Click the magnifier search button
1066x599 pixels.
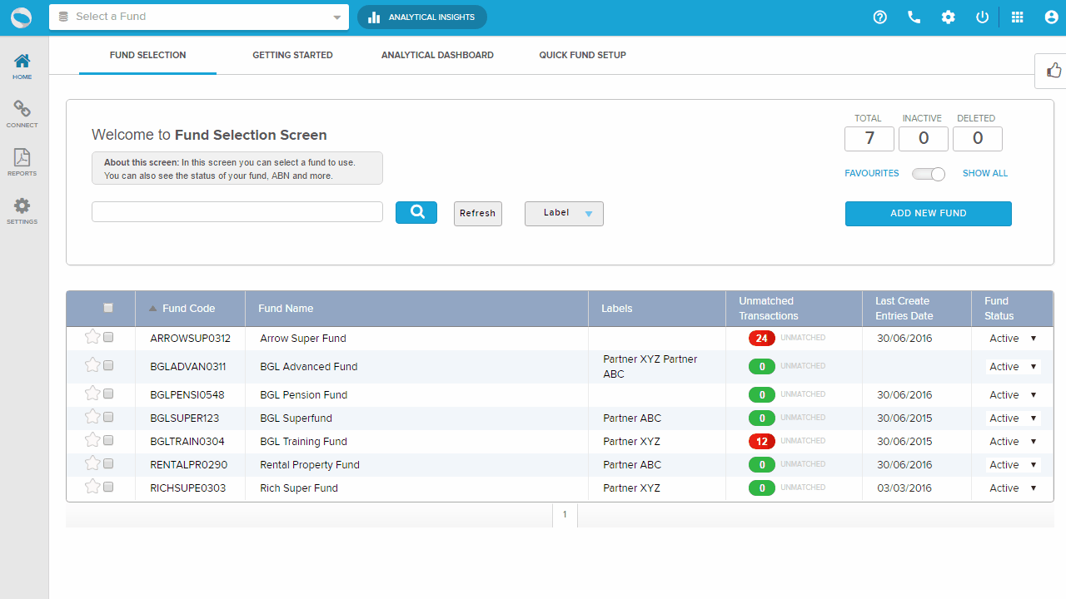416,212
